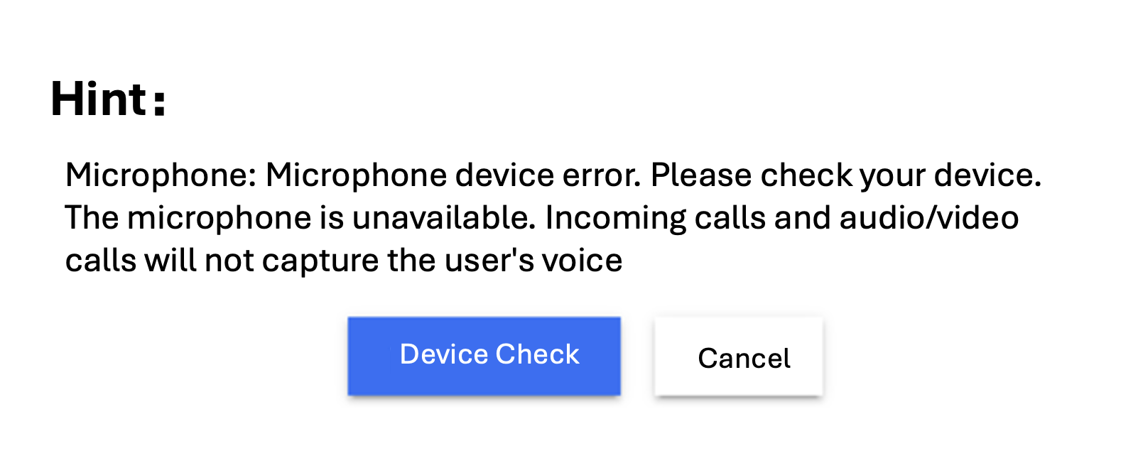Click the 'The microphone is unavailable' sentence
Viewport: 1138px width, 463px height.
click(300, 218)
